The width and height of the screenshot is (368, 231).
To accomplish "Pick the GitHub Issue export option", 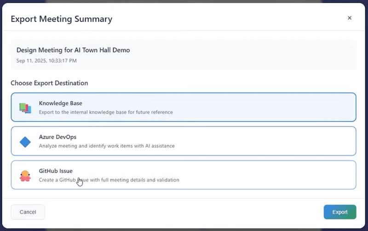I will coord(184,175).
